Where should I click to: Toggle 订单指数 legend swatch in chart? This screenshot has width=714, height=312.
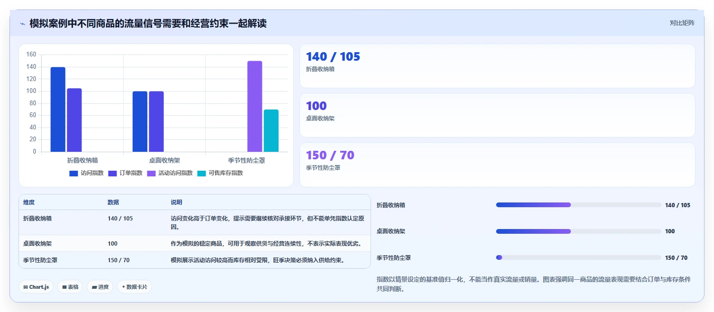click(x=113, y=173)
